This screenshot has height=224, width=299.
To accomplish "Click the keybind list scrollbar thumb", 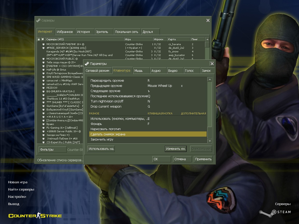I will tap(209, 132).
